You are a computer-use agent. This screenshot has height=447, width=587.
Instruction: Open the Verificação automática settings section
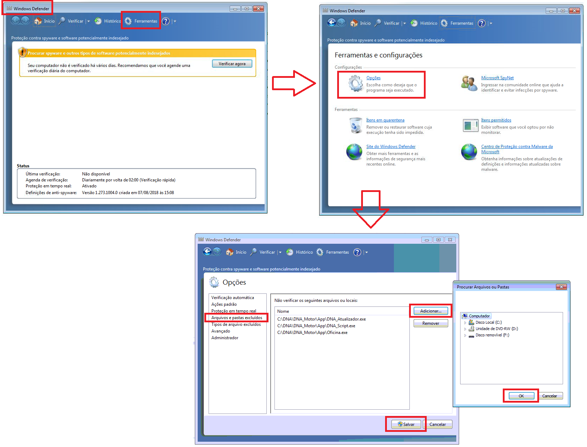coord(233,298)
